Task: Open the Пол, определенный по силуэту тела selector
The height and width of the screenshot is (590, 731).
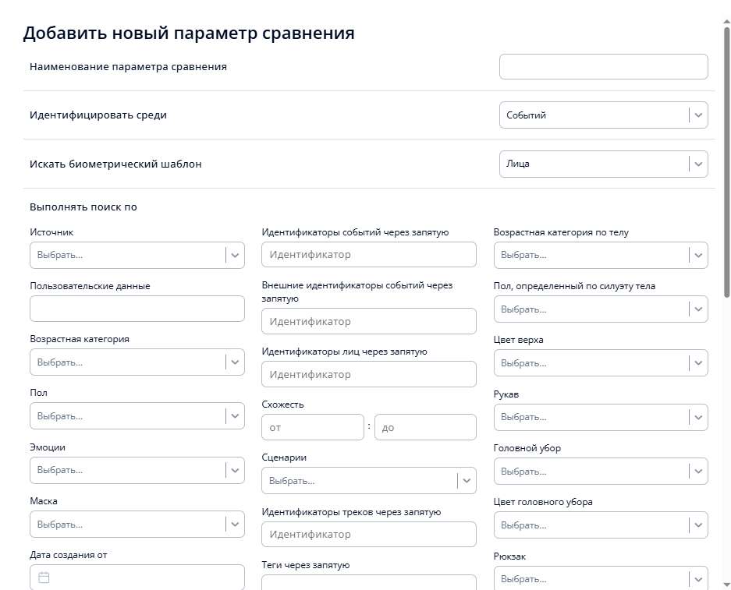Action: (x=697, y=309)
